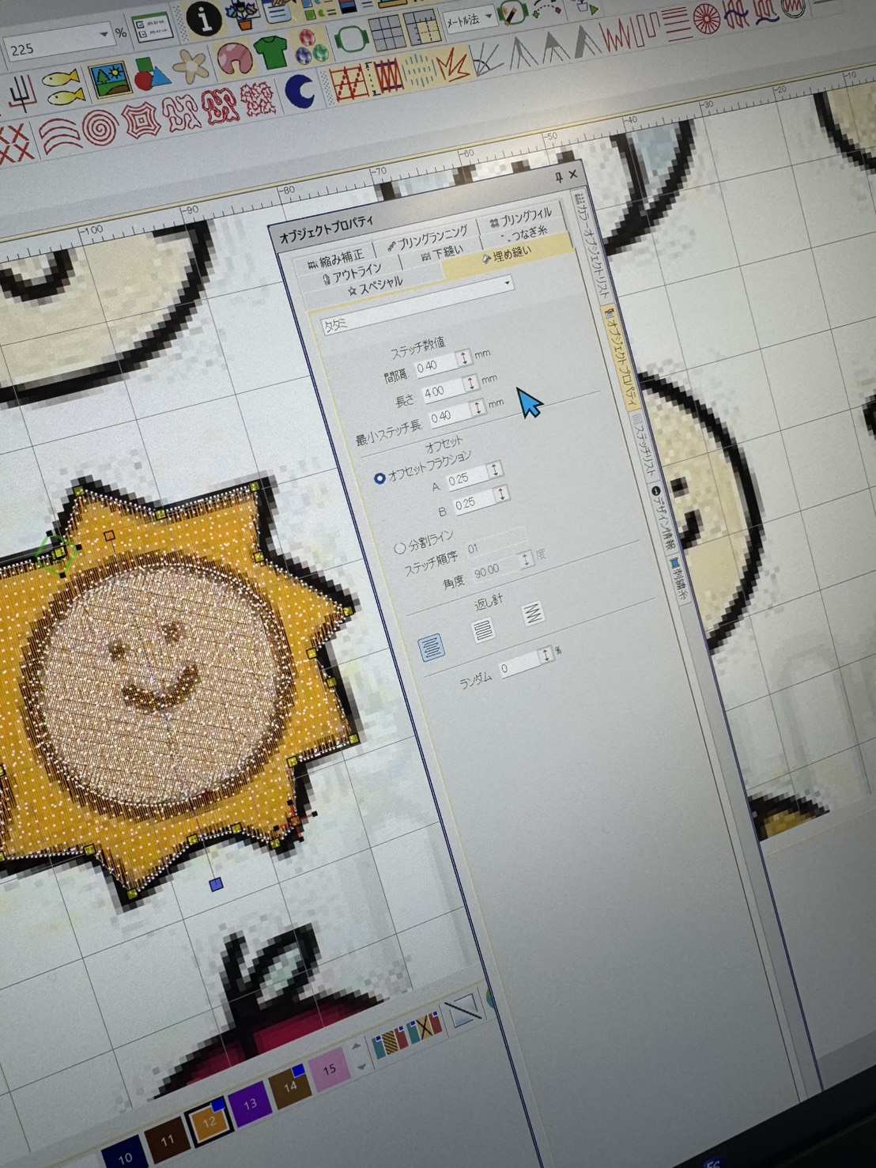
Task: Select thread color 13 purple swatch
Action: pos(250,1102)
